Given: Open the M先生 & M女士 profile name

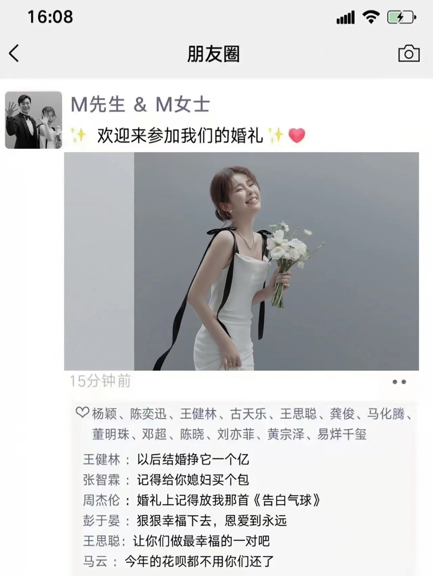Looking at the screenshot, I should coord(140,104).
